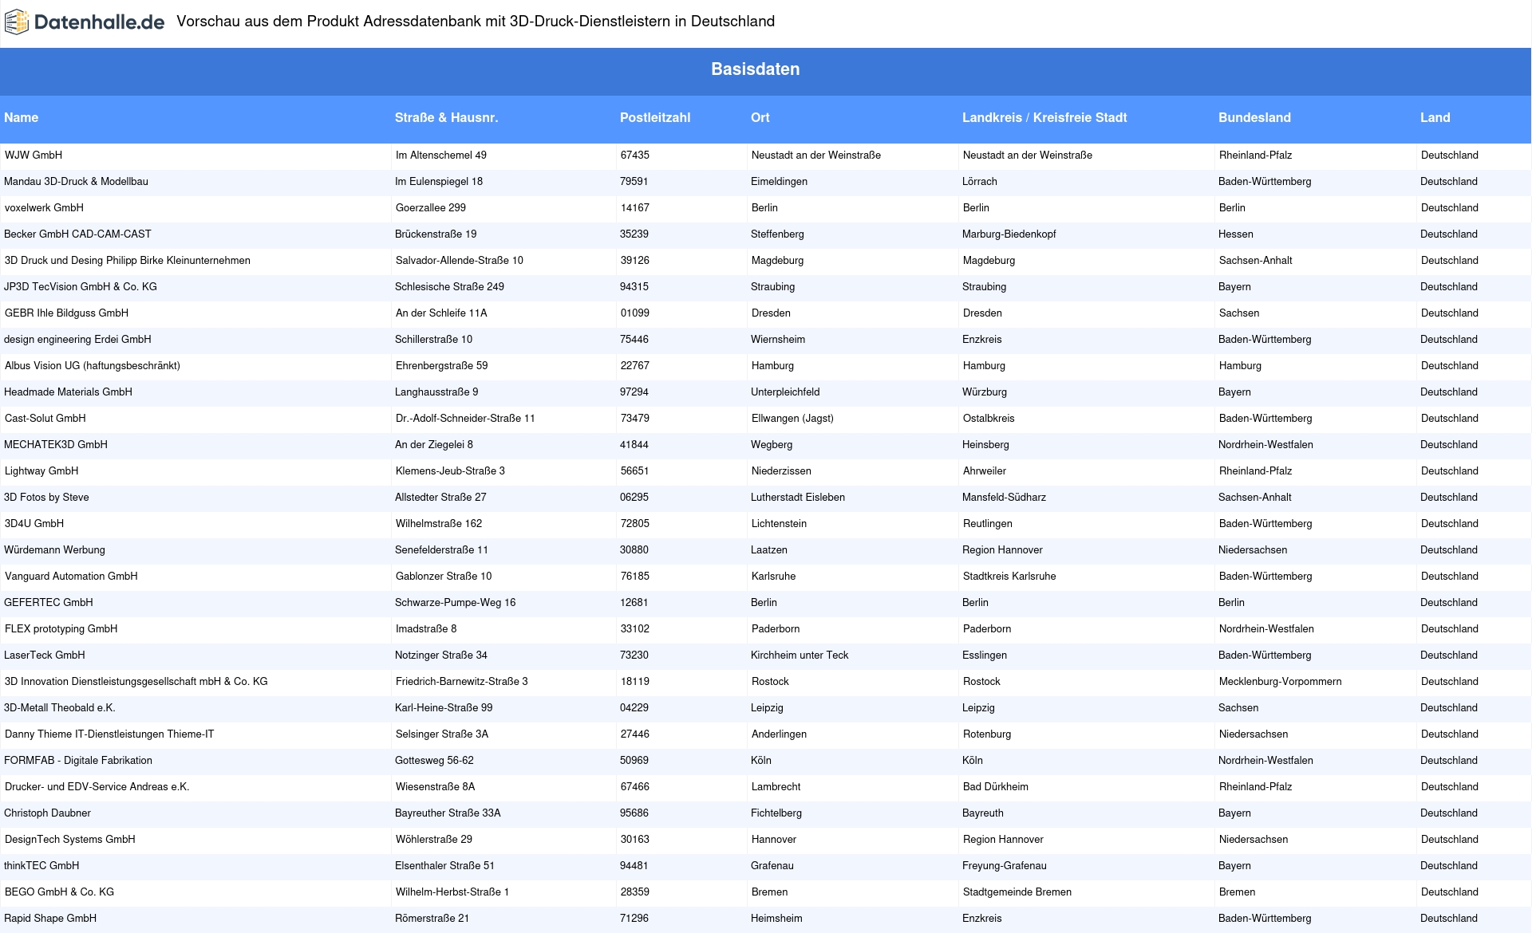
Task: Click town Kirchheim unter Teck
Action: click(800, 655)
